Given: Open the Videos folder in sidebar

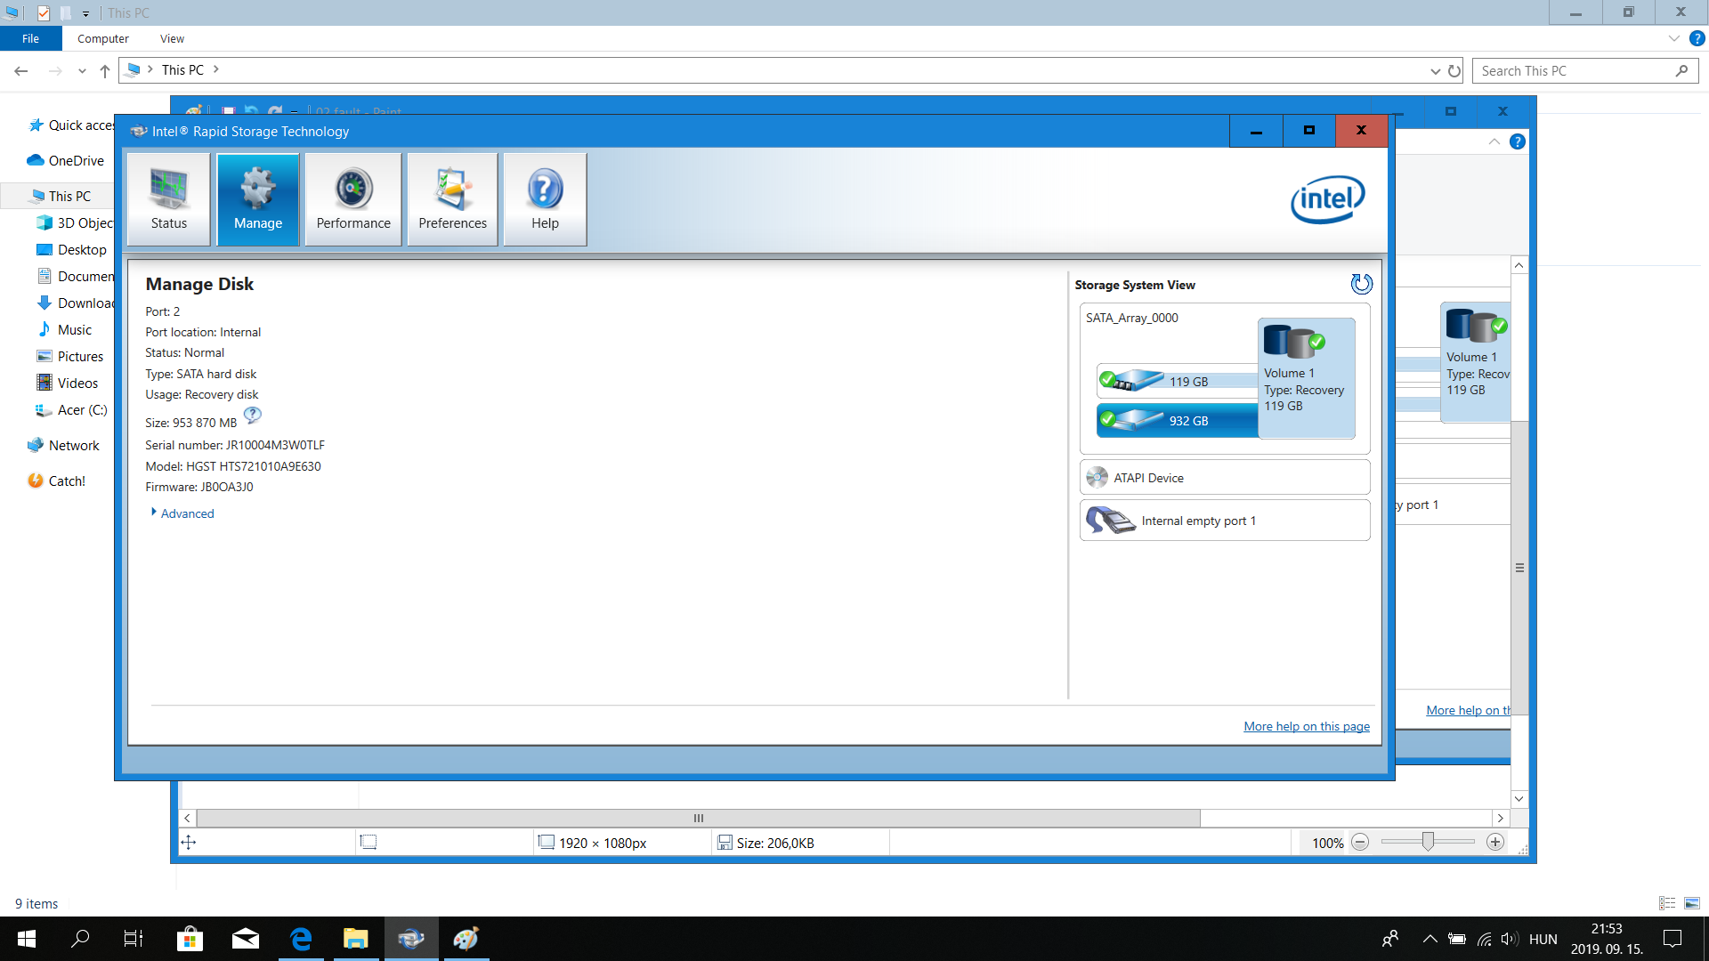Looking at the screenshot, I should point(69,384).
